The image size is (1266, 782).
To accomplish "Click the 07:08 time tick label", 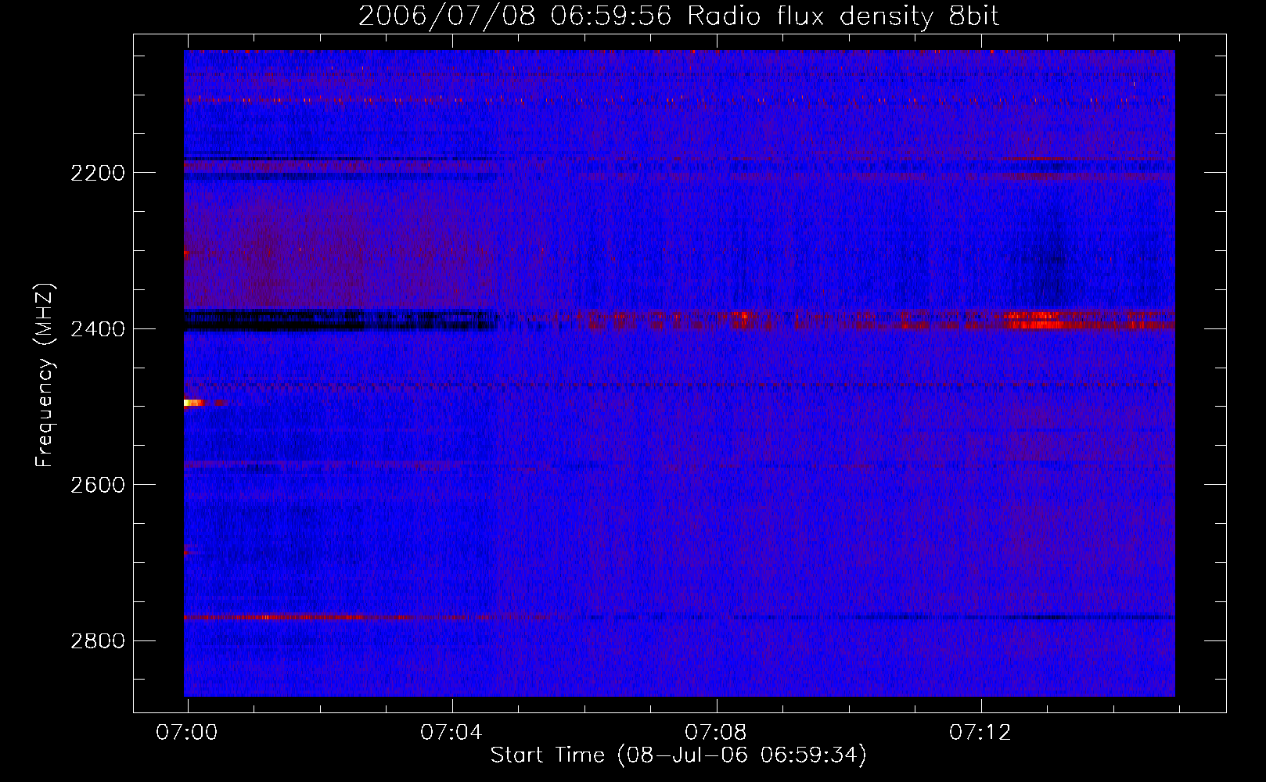I will tap(716, 733).
